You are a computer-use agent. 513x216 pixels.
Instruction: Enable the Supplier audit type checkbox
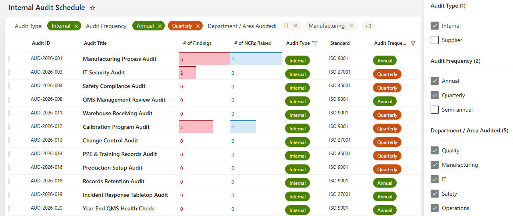[435, 40]
